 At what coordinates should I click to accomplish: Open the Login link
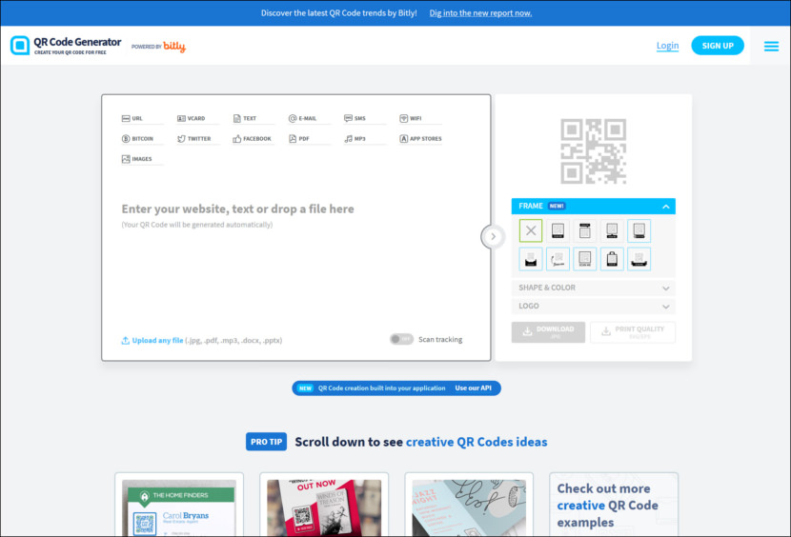(x=667, y=46)
